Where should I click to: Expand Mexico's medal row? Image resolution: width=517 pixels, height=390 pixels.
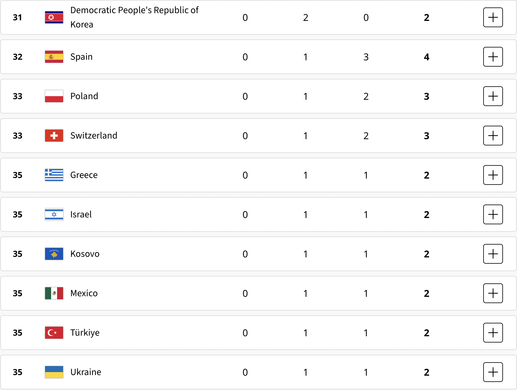click(x=493, y=293)
